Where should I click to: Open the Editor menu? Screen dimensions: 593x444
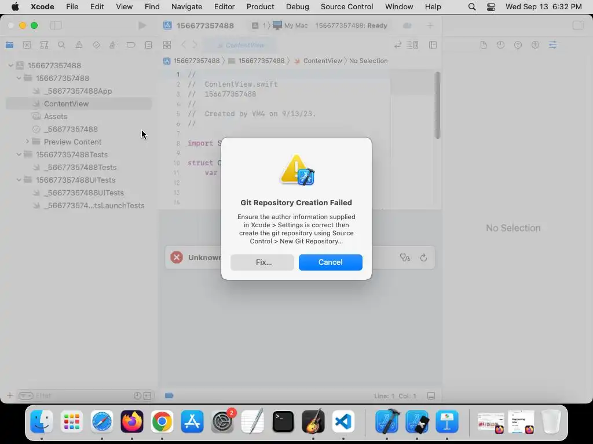224,7
